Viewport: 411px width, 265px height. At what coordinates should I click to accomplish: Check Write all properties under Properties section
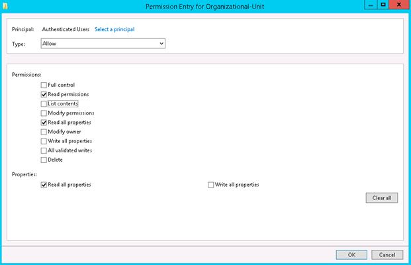pyautogui.click(x=211, y=185)
